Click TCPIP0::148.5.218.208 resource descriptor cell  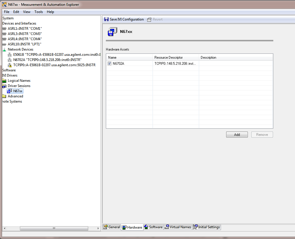pos(175,64)
